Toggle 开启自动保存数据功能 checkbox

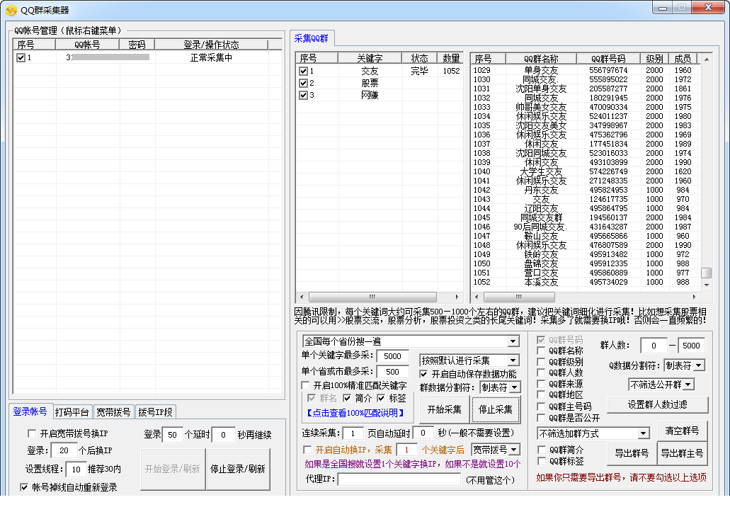click(x=423, y=374)
